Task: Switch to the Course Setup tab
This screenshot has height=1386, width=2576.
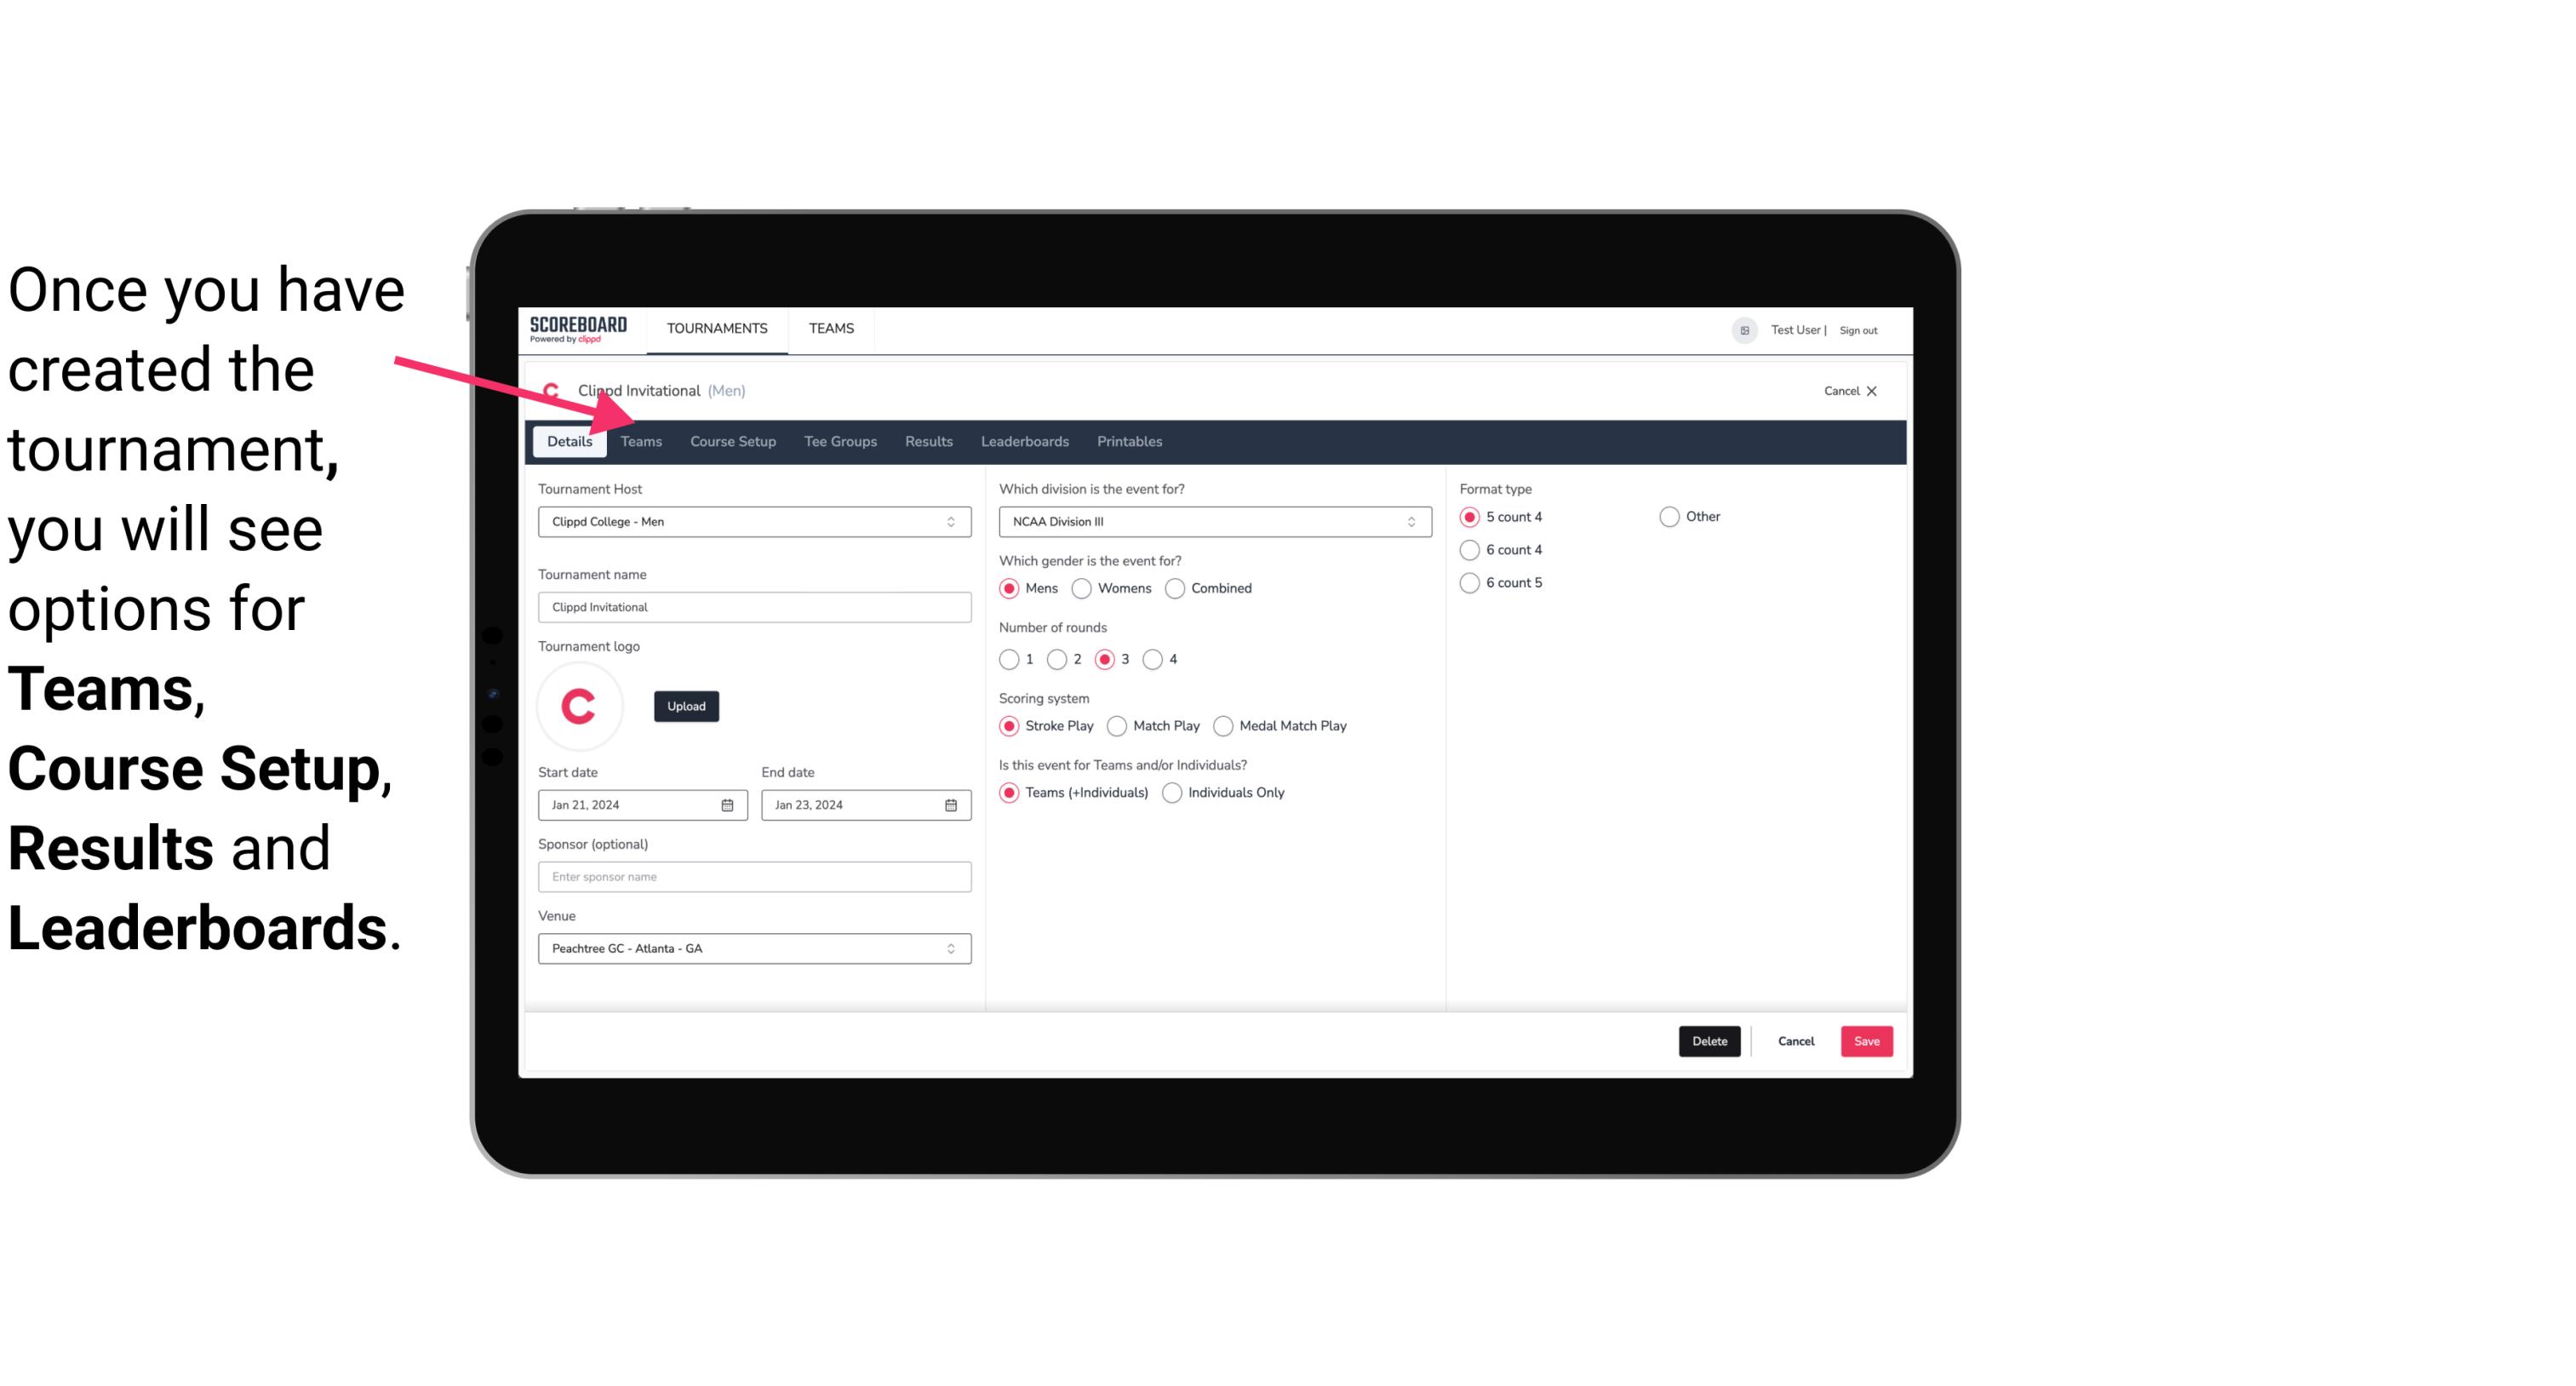Action: pyautogui.click(x=730, y=440)
